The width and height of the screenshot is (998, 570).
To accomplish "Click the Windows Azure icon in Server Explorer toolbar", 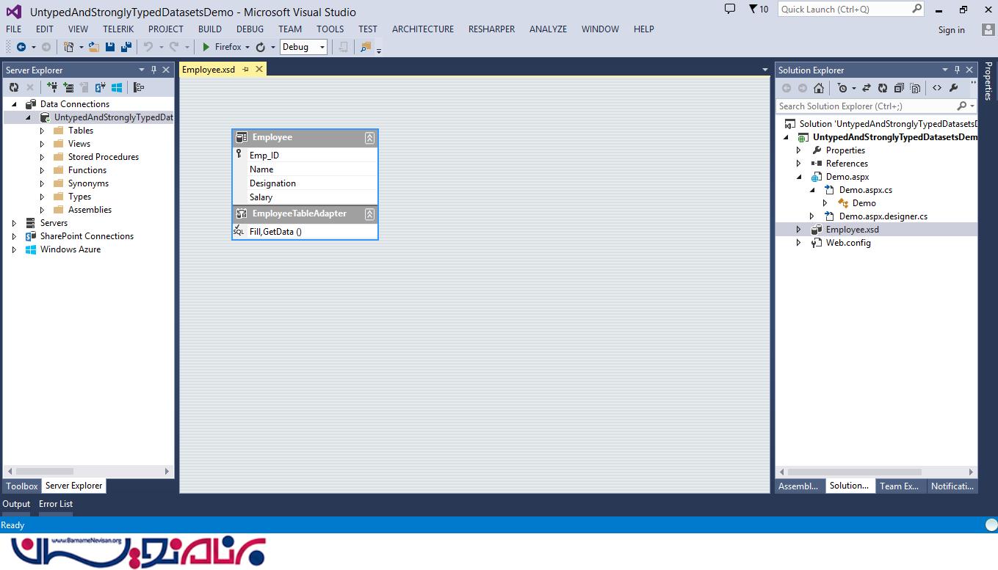I will [x=117, y=87].
